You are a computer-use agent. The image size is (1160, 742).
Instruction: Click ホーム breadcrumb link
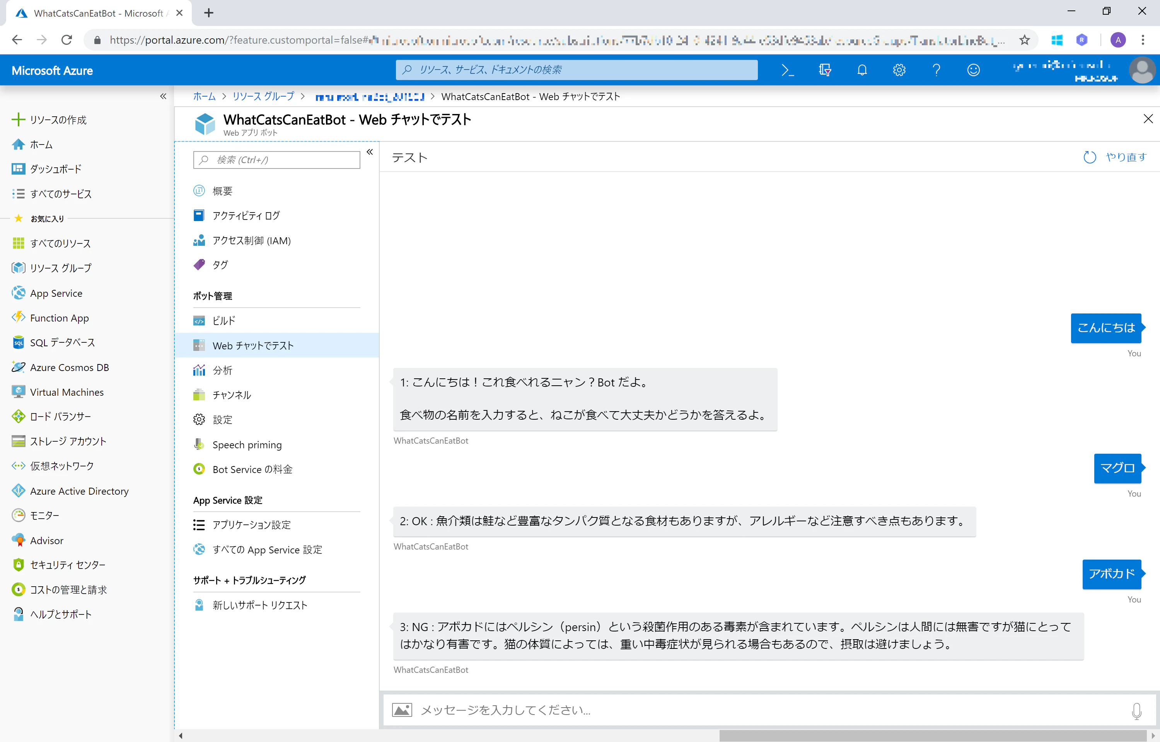tap(204, 96)
